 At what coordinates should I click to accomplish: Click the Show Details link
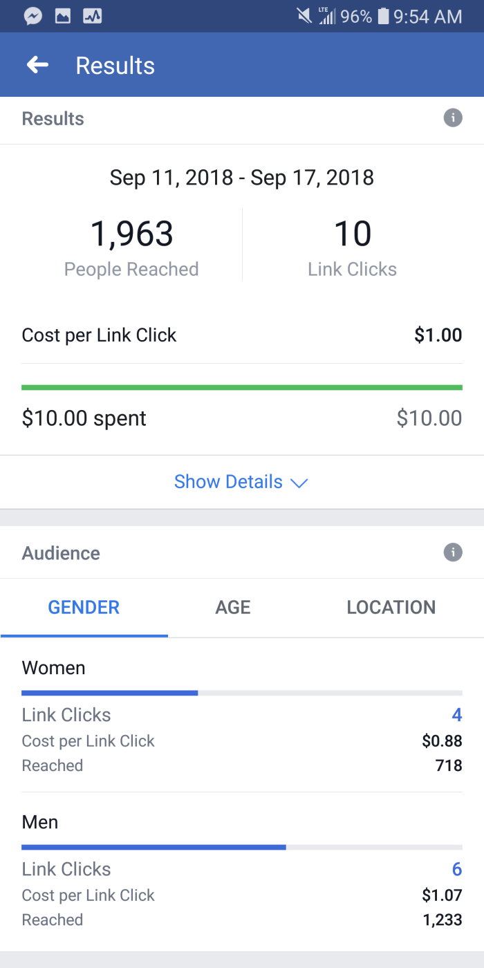228,482
